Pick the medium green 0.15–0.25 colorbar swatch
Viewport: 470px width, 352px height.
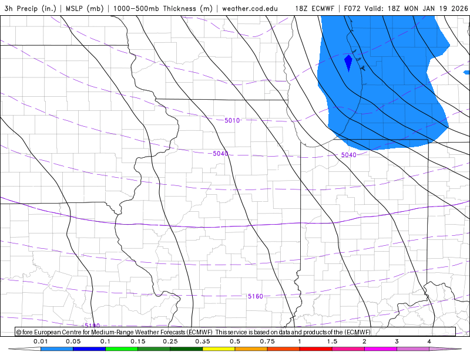pos(154,349)
